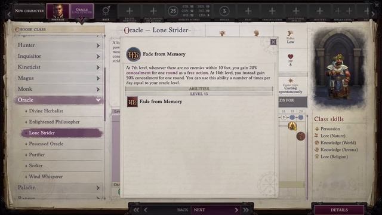Jump to first step with double left arrows
The height and width of the screenshot is (215, 382).
(136, 210)
